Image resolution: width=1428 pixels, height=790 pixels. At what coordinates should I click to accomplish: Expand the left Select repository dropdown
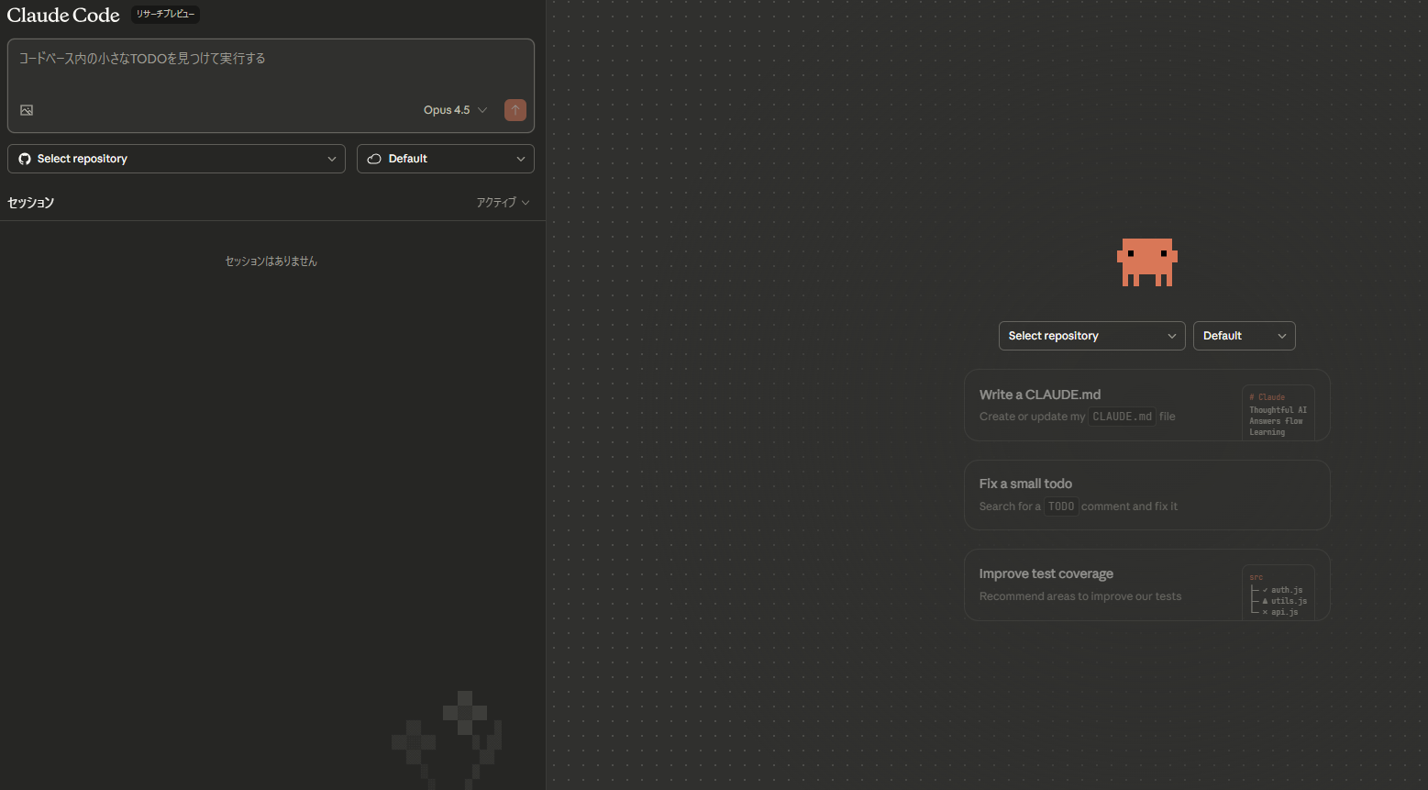tap(176, 159)
